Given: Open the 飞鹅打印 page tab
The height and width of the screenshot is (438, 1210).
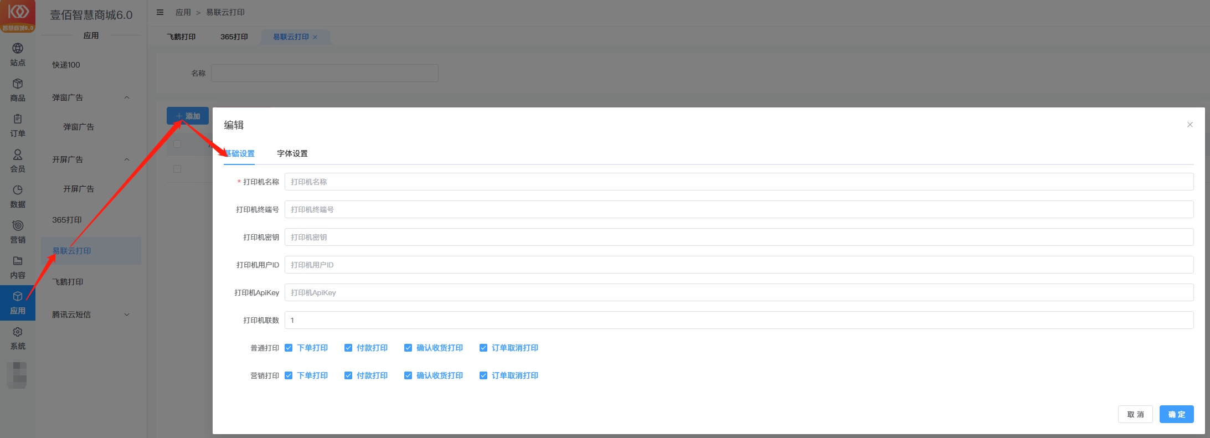Looking at the screenshot, I should point(182,37).
